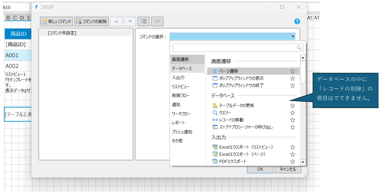Screen dimensions: 380x193
Task: Click the move command up arrow
Action: click(116, 22)
